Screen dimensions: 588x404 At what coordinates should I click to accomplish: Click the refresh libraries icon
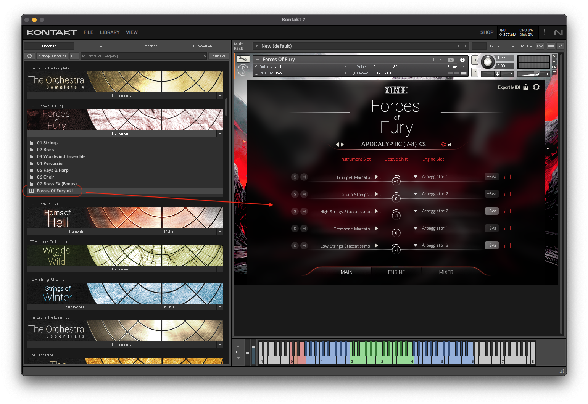29,56
